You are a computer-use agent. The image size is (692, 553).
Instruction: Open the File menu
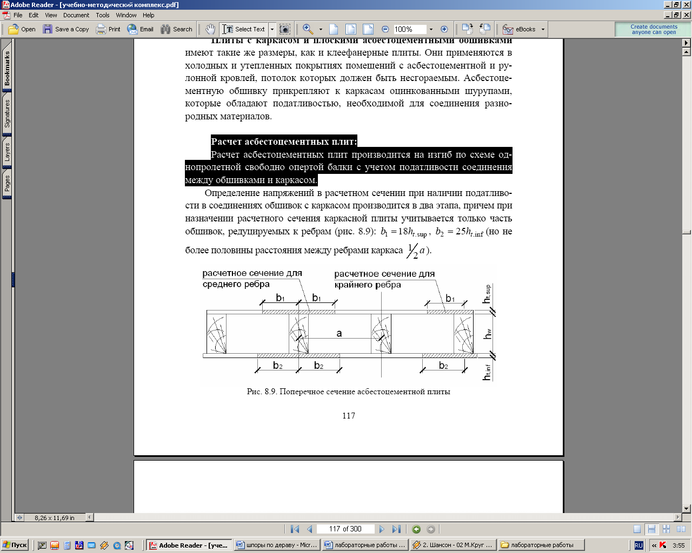pos(18,15)
